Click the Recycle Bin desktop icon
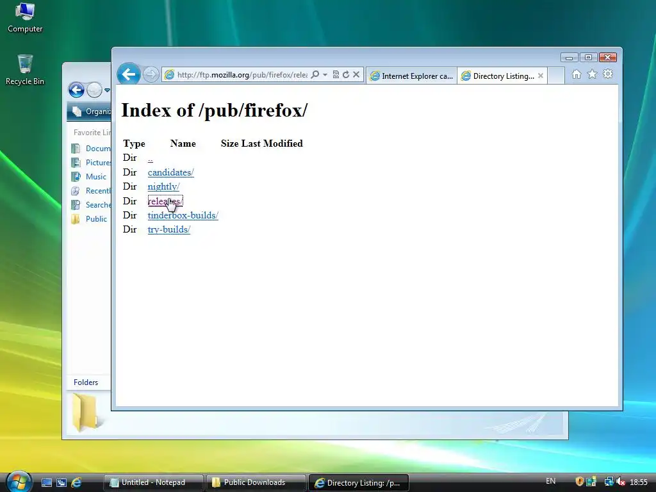 click(x=25, y=70)
